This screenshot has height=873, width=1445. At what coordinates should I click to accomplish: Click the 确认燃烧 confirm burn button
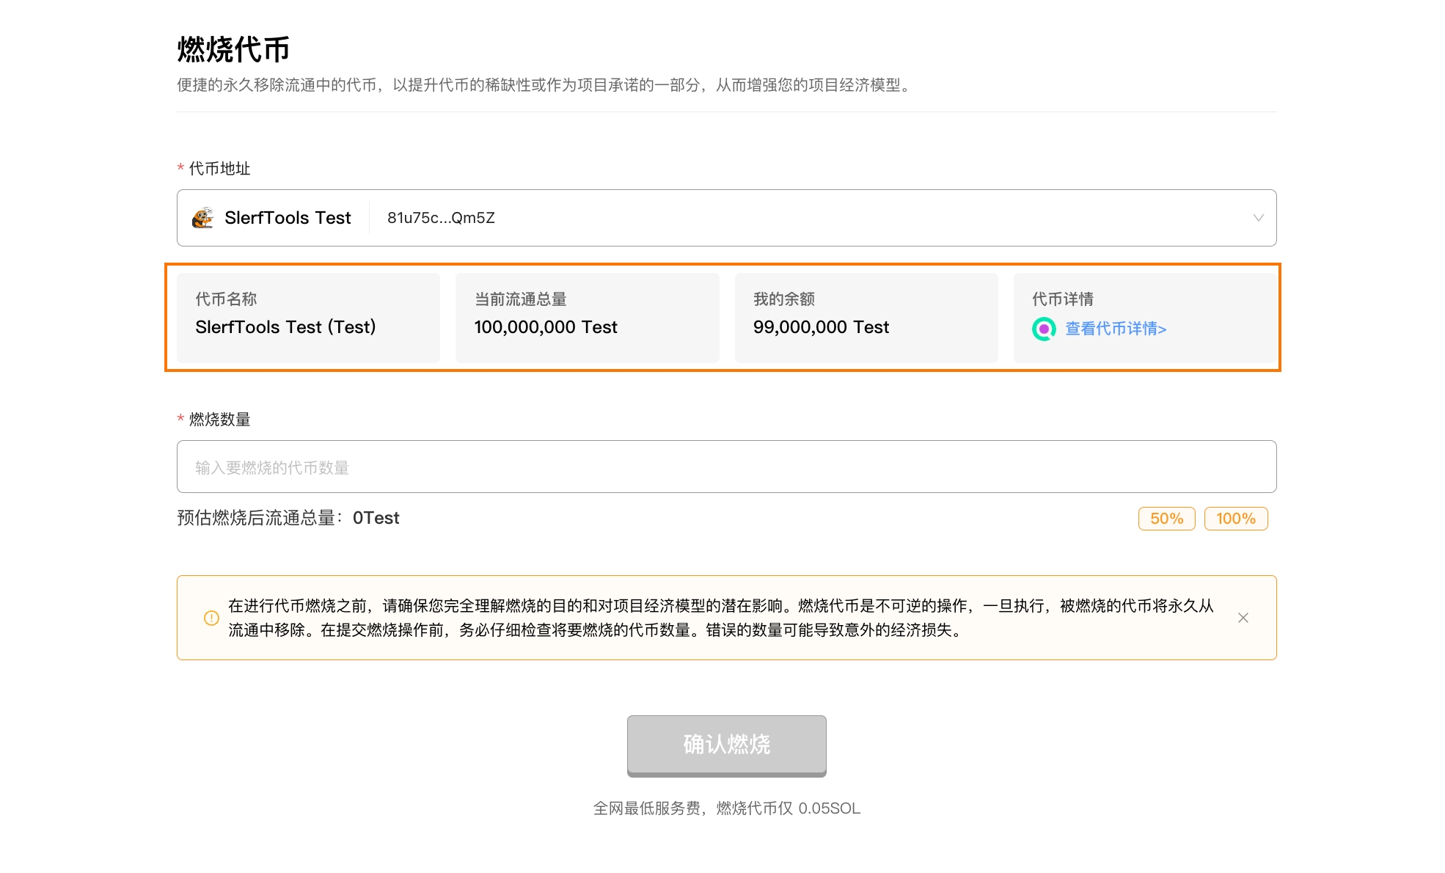(x=726, y=745)
